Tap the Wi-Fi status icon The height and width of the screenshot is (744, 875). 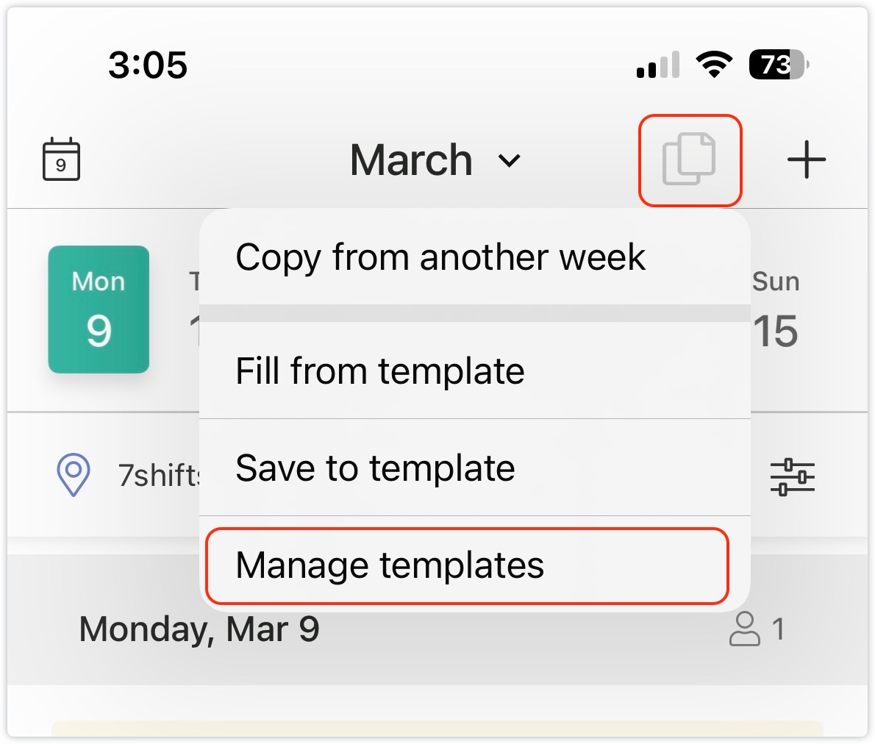coord(713,65)
